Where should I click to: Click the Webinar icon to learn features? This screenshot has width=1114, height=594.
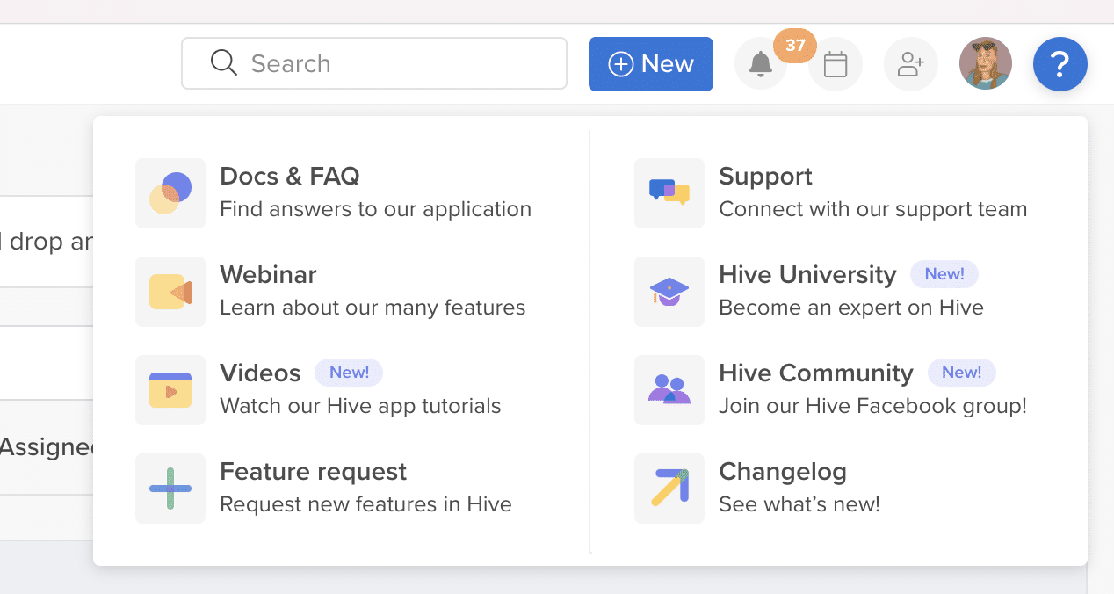click(x=170, y=292)
